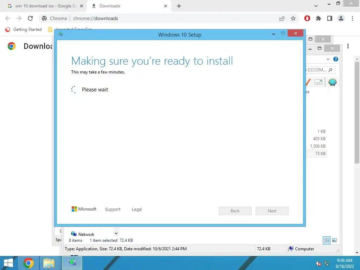Image resolution: width=360 pixels, height=270 pixels.
Task: Reload the Chrome page
Action: tap(30, 18)
